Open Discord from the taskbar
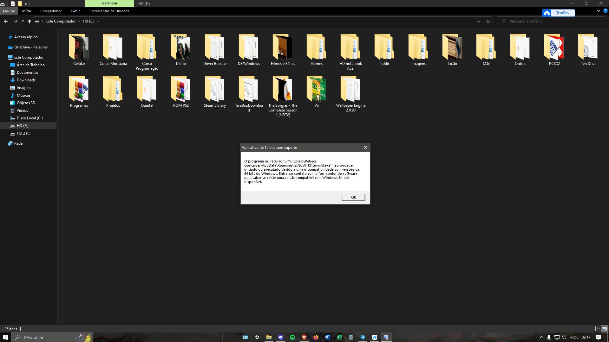This screenshot has width=609, height=342. (281, 337)
